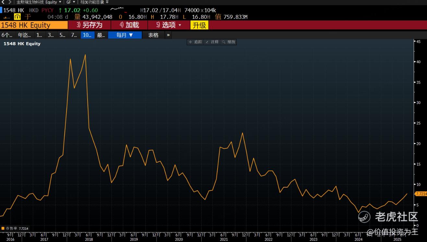Open the GF dropdown
This screenshot has height=242, width=427.
tap(71, 2)
